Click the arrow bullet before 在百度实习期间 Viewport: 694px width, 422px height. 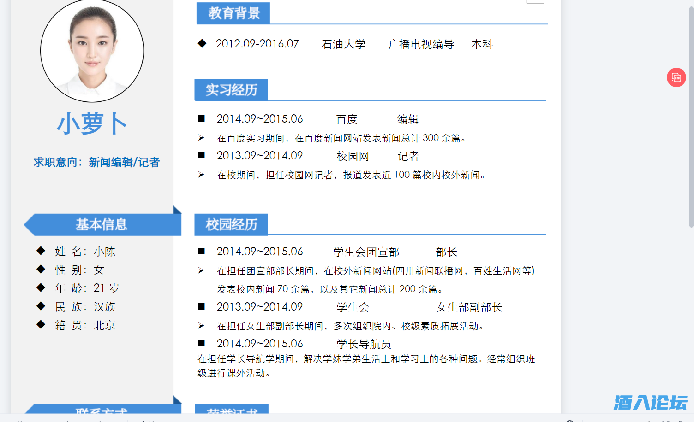(x=201, y=138)
